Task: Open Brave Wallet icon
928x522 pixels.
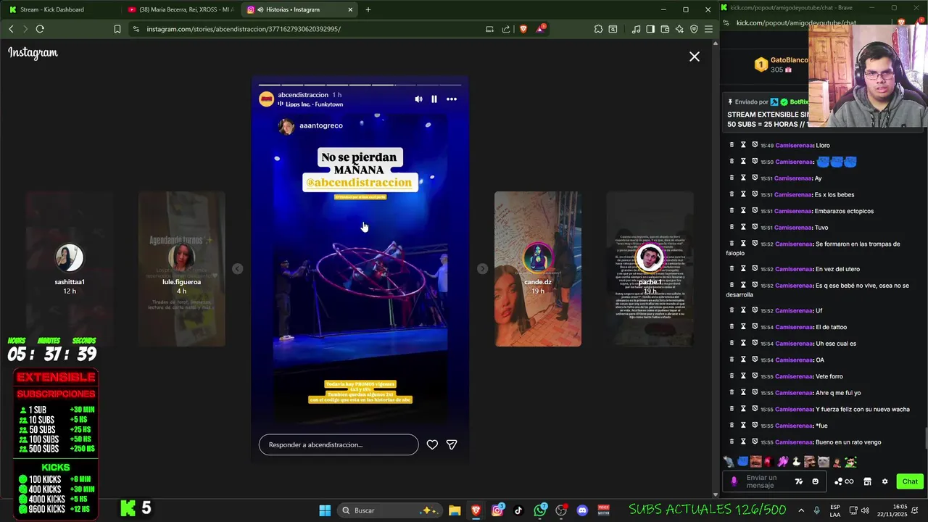Action: [665, 29]
